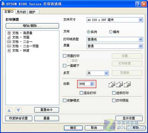Click the disabled 设置... button

pyautogui.click(x=127, y=56)
